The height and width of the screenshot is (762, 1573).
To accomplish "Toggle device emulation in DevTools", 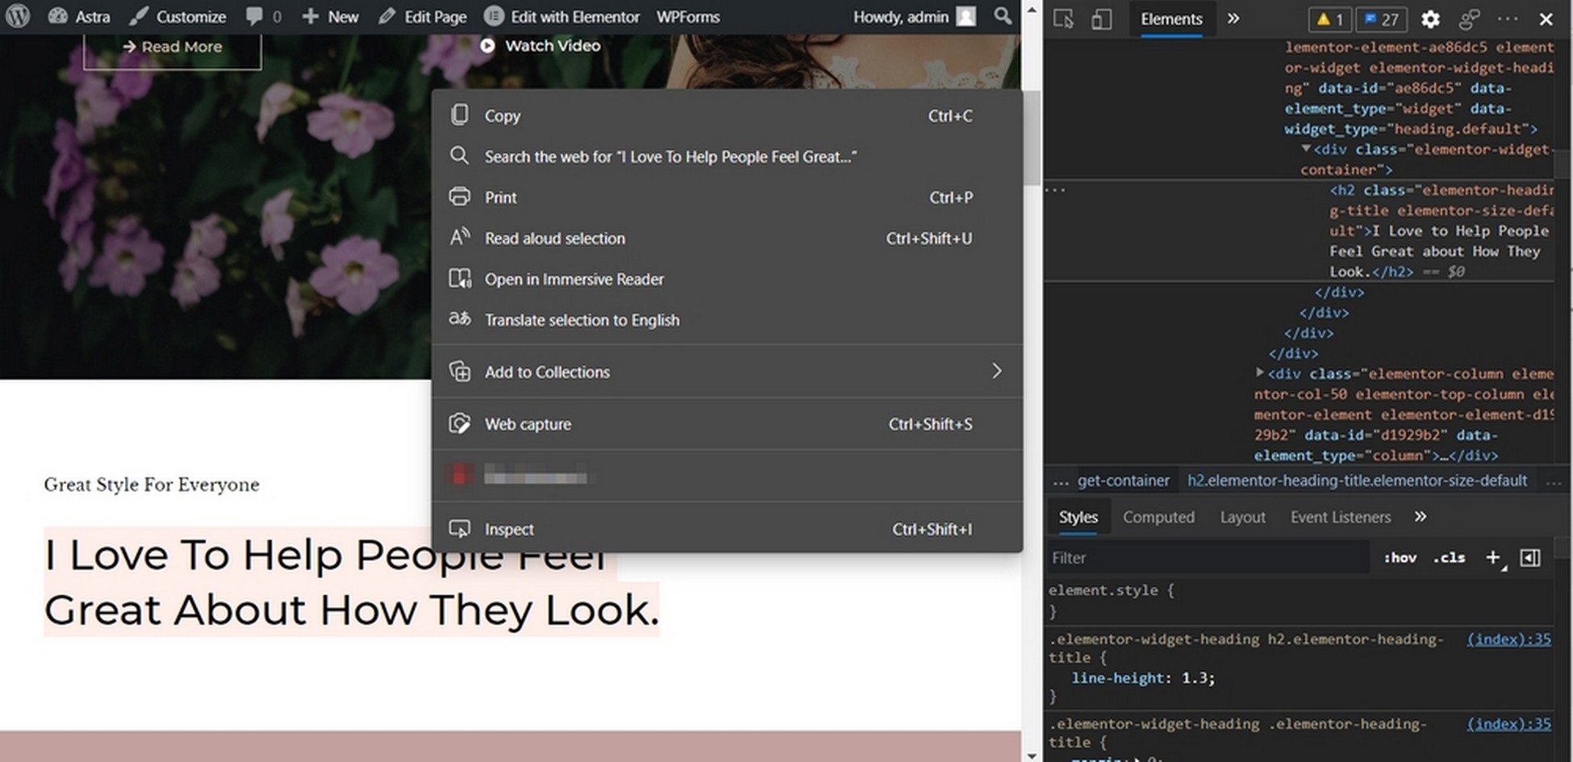I will tap(1101, 19).
